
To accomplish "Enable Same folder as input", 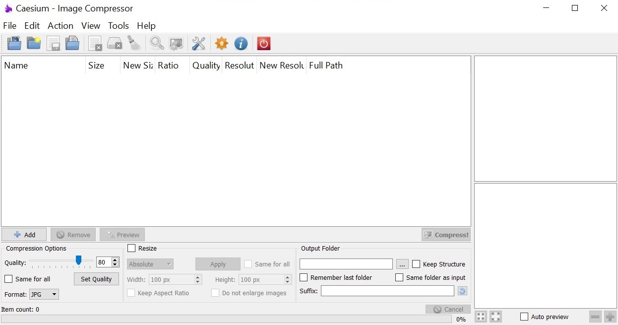I will (399, 277).
